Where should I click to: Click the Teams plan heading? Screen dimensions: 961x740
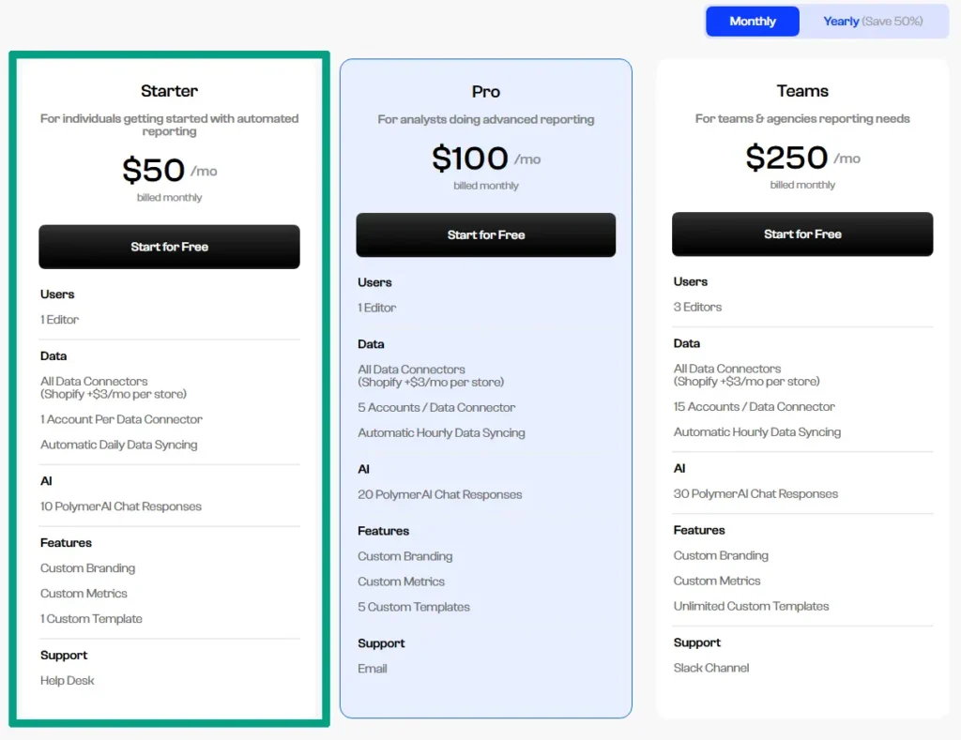802,91
